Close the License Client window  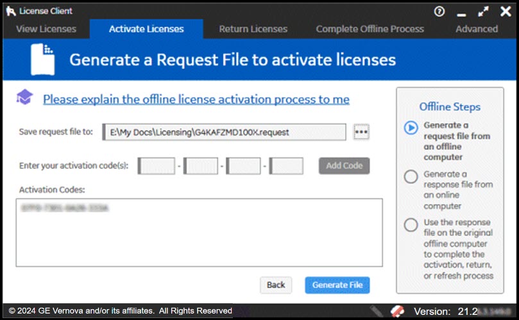click(x=506, y=12)
